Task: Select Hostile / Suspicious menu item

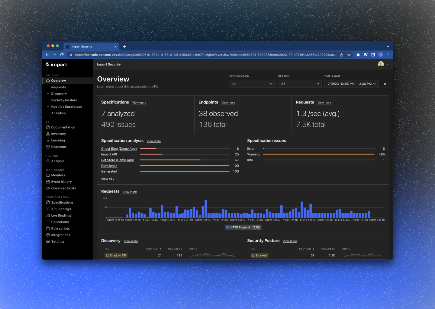Action: tap(66, 107)
